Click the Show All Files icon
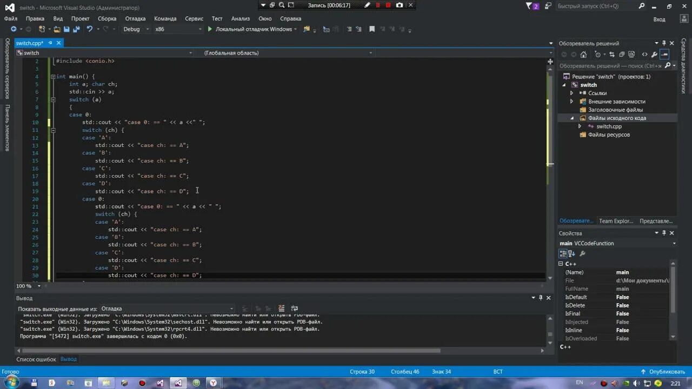 click(631, 55)
